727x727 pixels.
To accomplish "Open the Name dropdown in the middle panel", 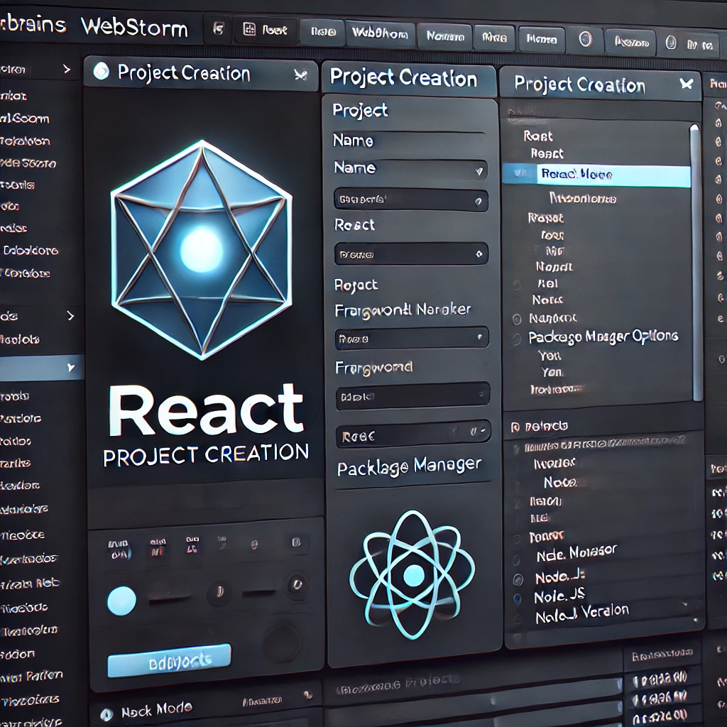I will pyautogui.click(x=410, y=170).
